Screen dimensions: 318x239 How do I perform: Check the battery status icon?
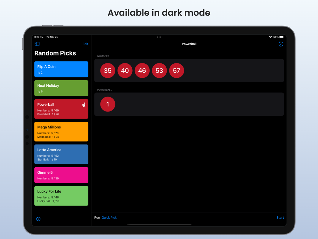pyautogui.click(x=281, y=37)
